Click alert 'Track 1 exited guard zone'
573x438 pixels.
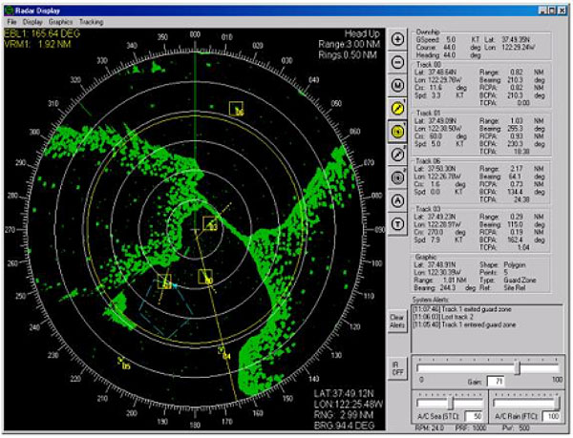tap(462, 309)
